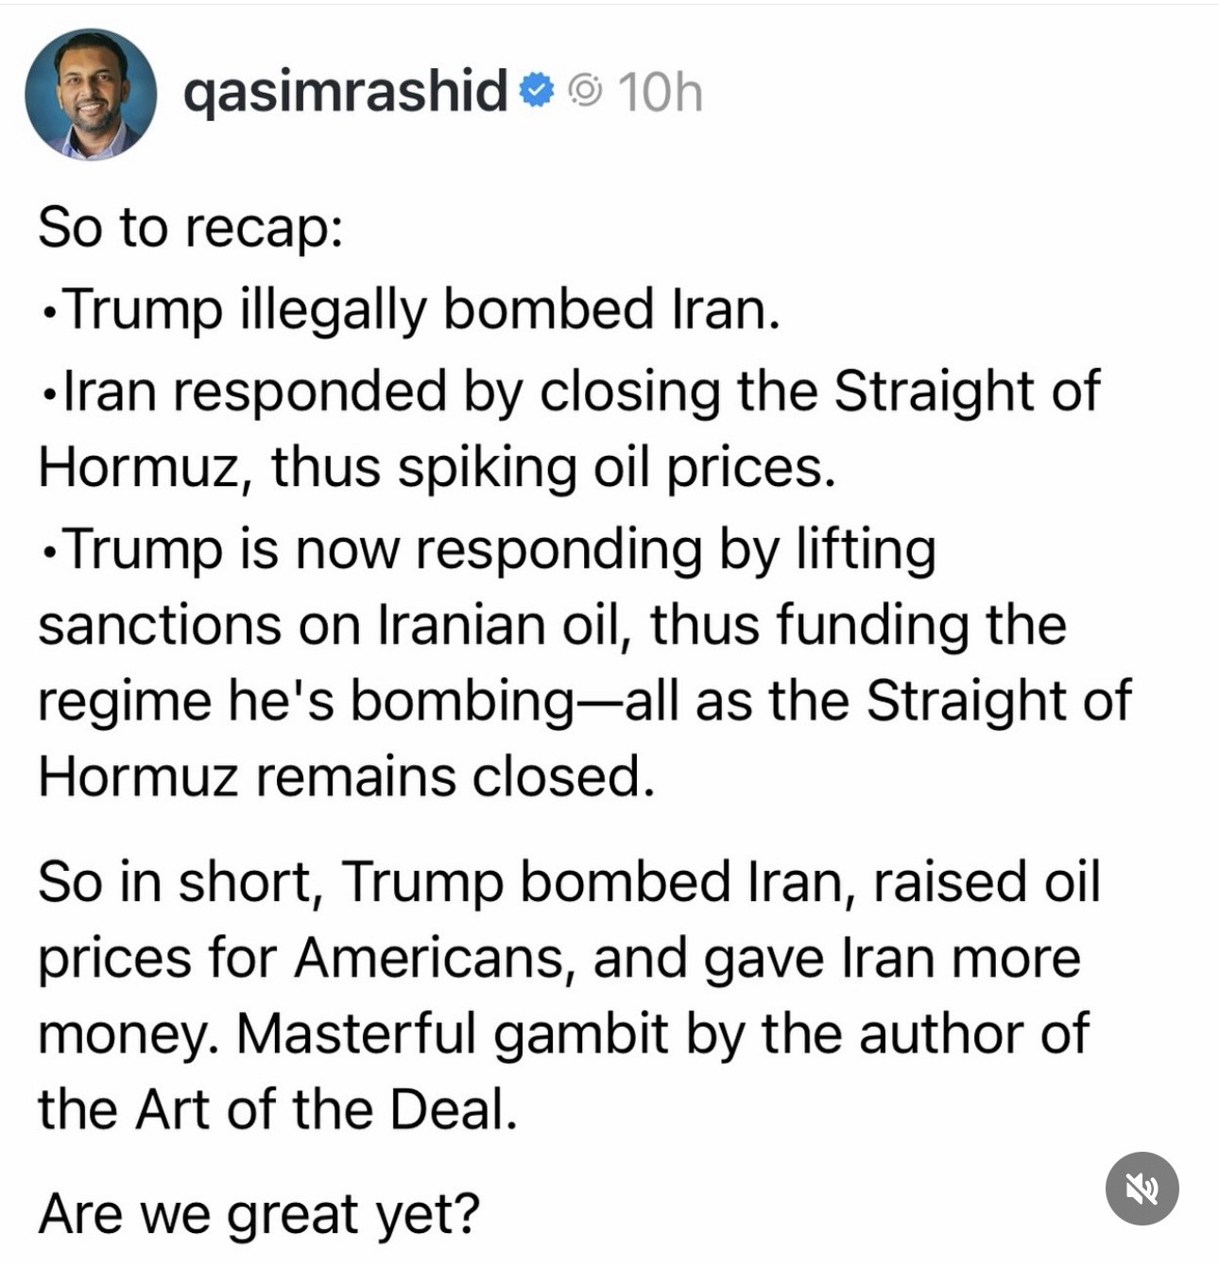The height and width of the screenshot is (1269, 1219).
Task: Click the 10h post timestamp
Action: (x=660, y=93)
